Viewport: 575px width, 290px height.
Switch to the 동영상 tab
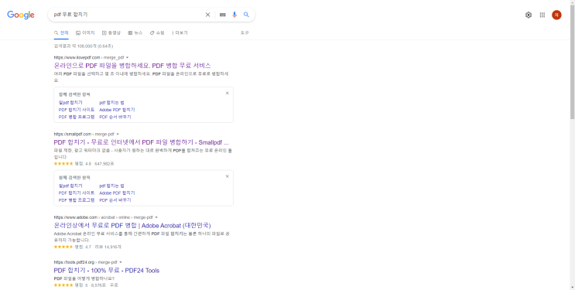tap(111, 32)
